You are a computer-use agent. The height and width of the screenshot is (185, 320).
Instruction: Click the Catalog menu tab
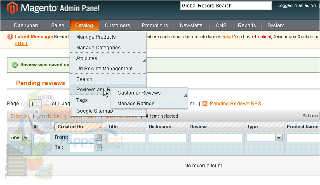coord(84,25)
